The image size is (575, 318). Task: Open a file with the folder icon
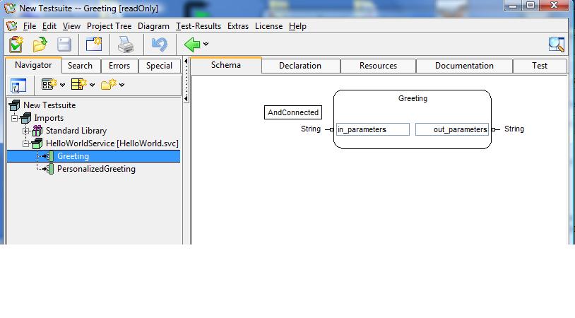pyautogui.click(x=40, y=45)
